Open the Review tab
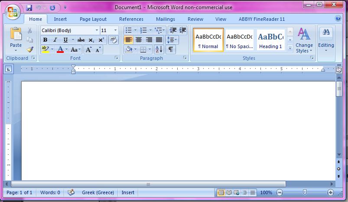Image resolution: width=348 pixels, height=202 pixels. point(195,19)
